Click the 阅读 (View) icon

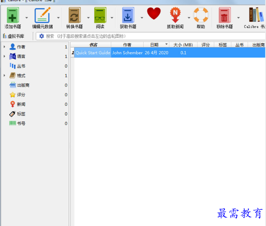point(100,15)
